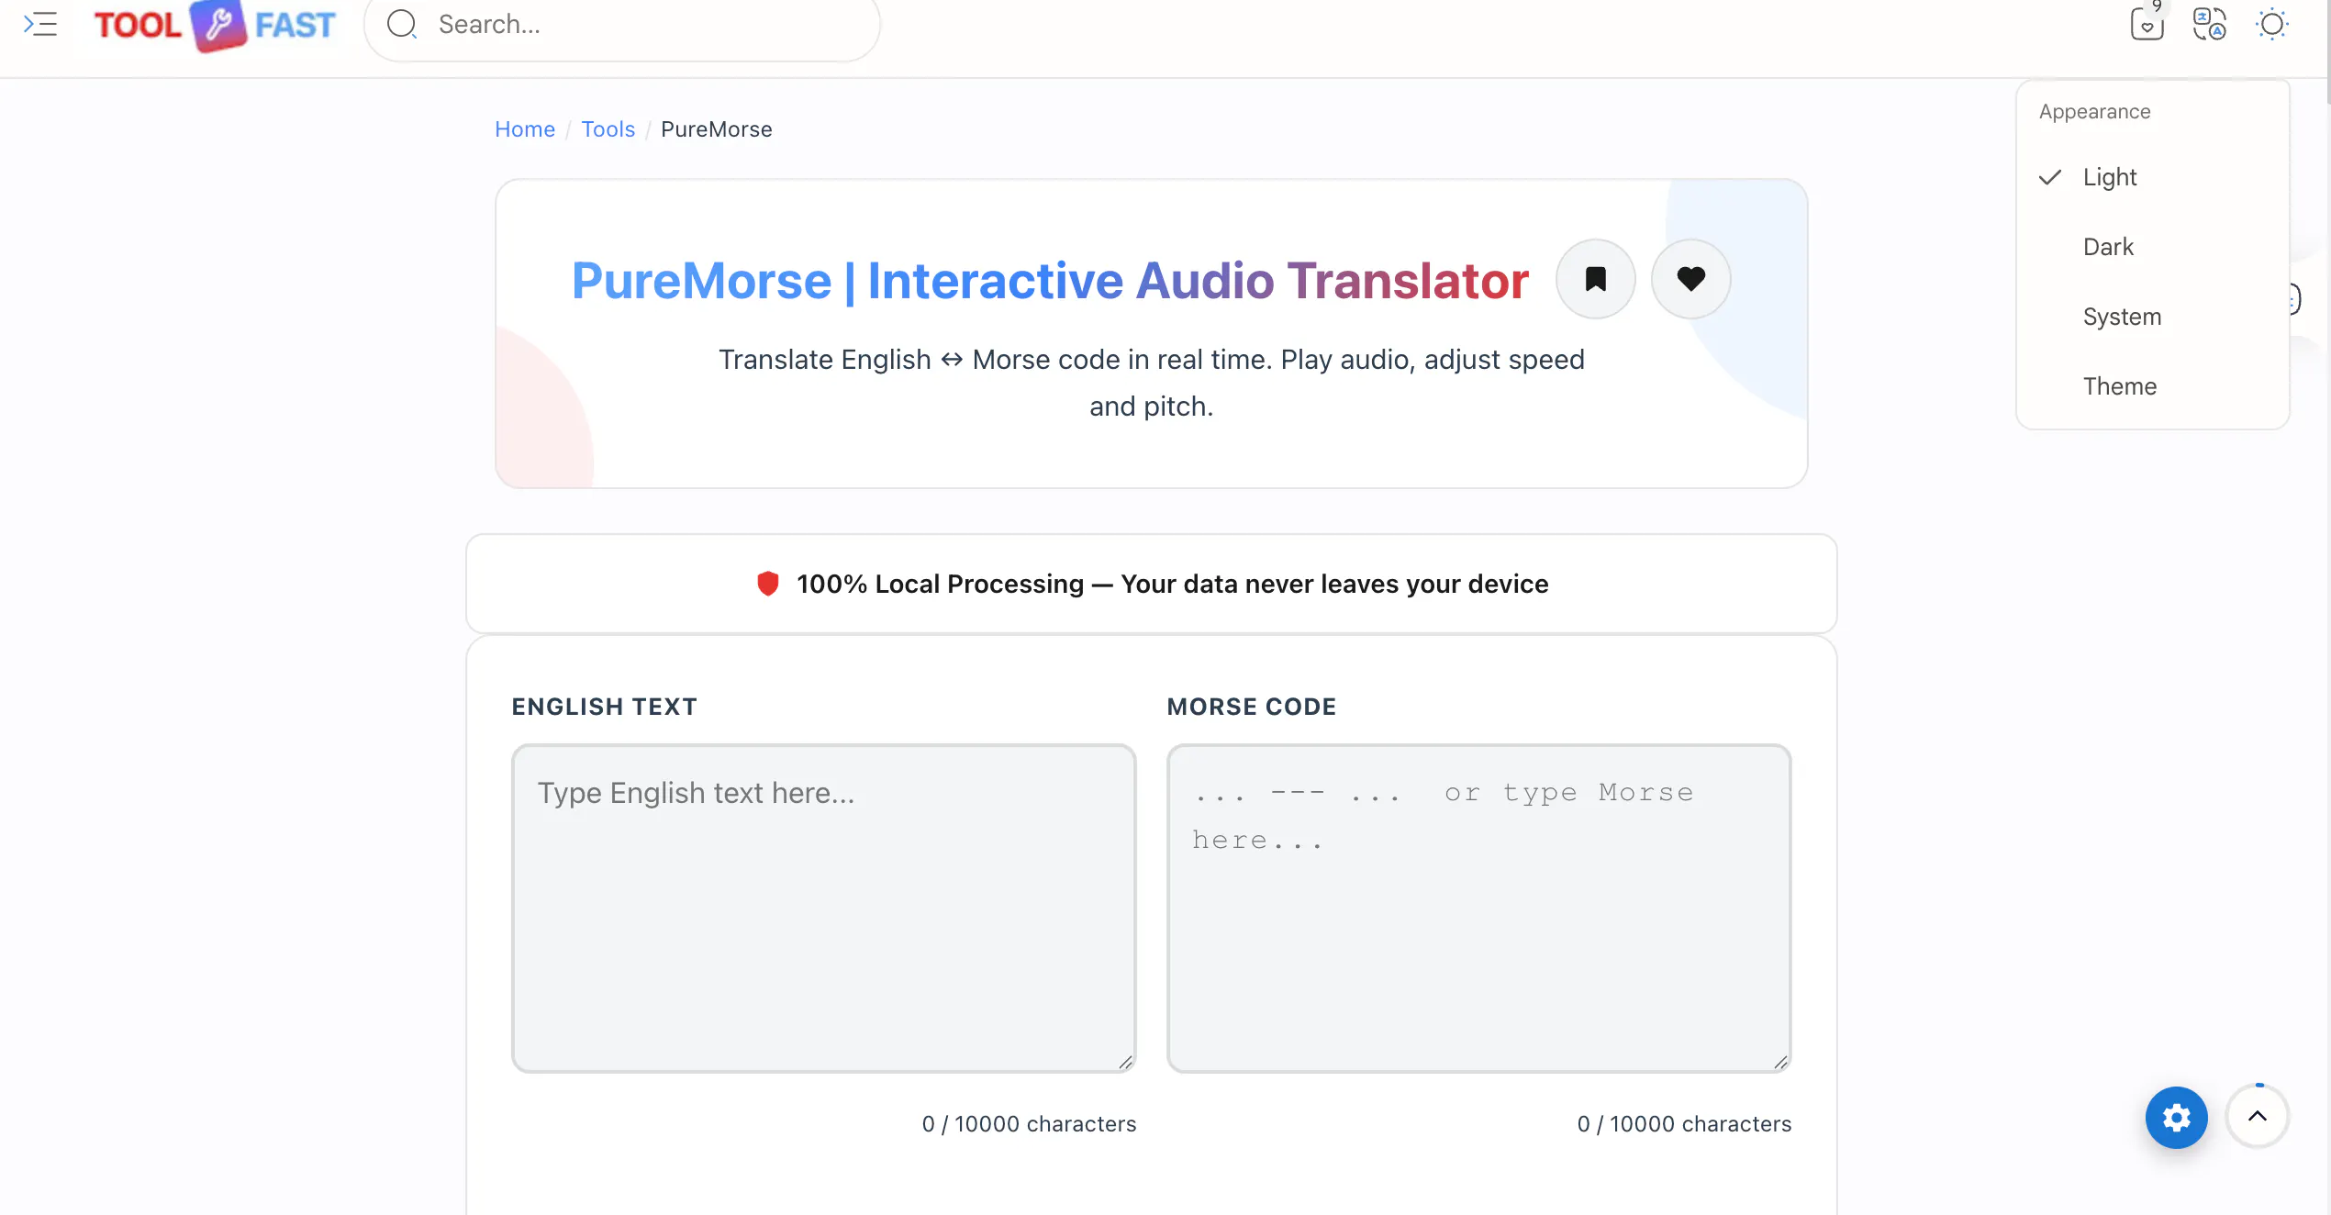Image resolution: width=2331 pixels, height=1215 pixels.
Task: Click into the Morse code text area
Action: coord(1479,908)
